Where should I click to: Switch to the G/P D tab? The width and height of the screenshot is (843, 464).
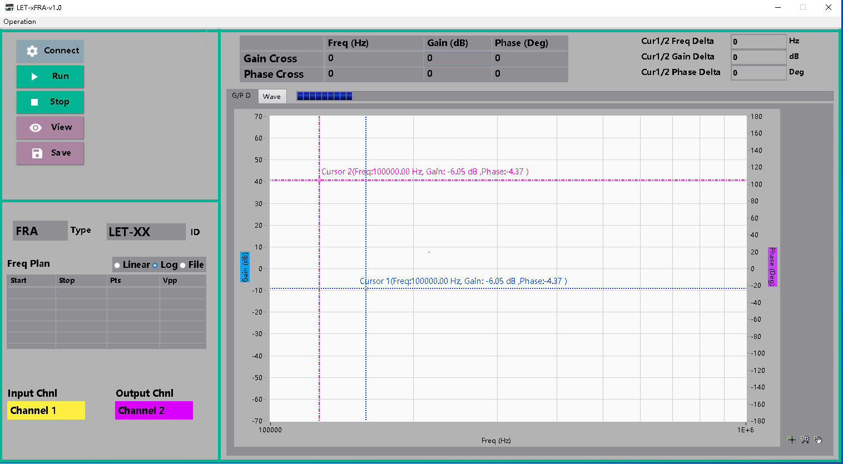pos(241,96)
